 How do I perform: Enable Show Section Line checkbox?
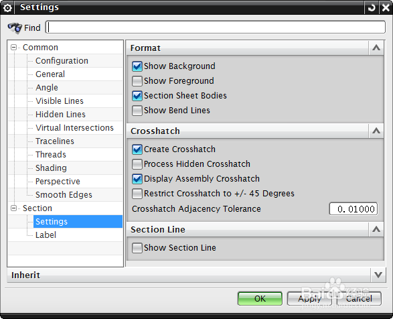click(x=137, y=248)
